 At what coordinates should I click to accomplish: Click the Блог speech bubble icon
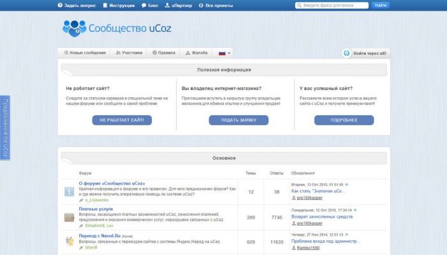(144, 5)
